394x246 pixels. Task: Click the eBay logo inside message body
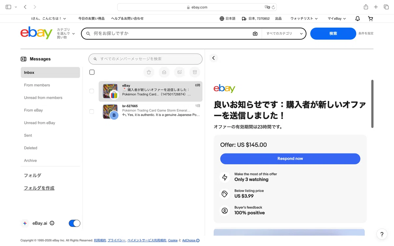point(224,89)
